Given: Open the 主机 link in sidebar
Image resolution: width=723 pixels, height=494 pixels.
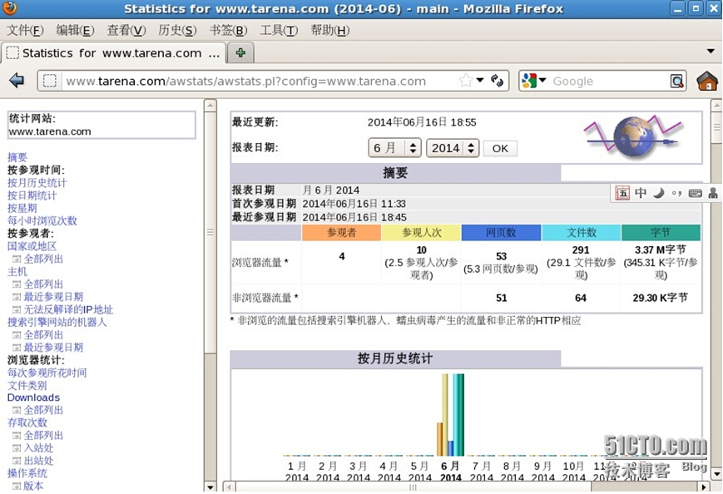Looking at the screenshot, I should (x=17, y=271).
